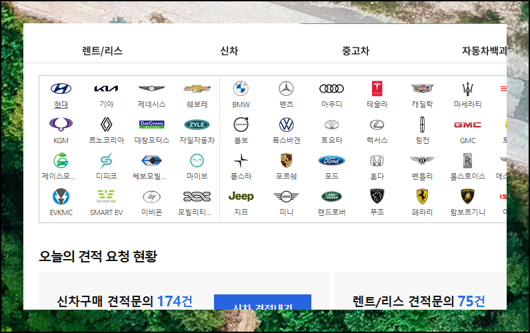Open Renault Korea (르노코리아) diamond logo
This screenshot has height=333, width=530.
pyautogui.click(x=106, y=125)
